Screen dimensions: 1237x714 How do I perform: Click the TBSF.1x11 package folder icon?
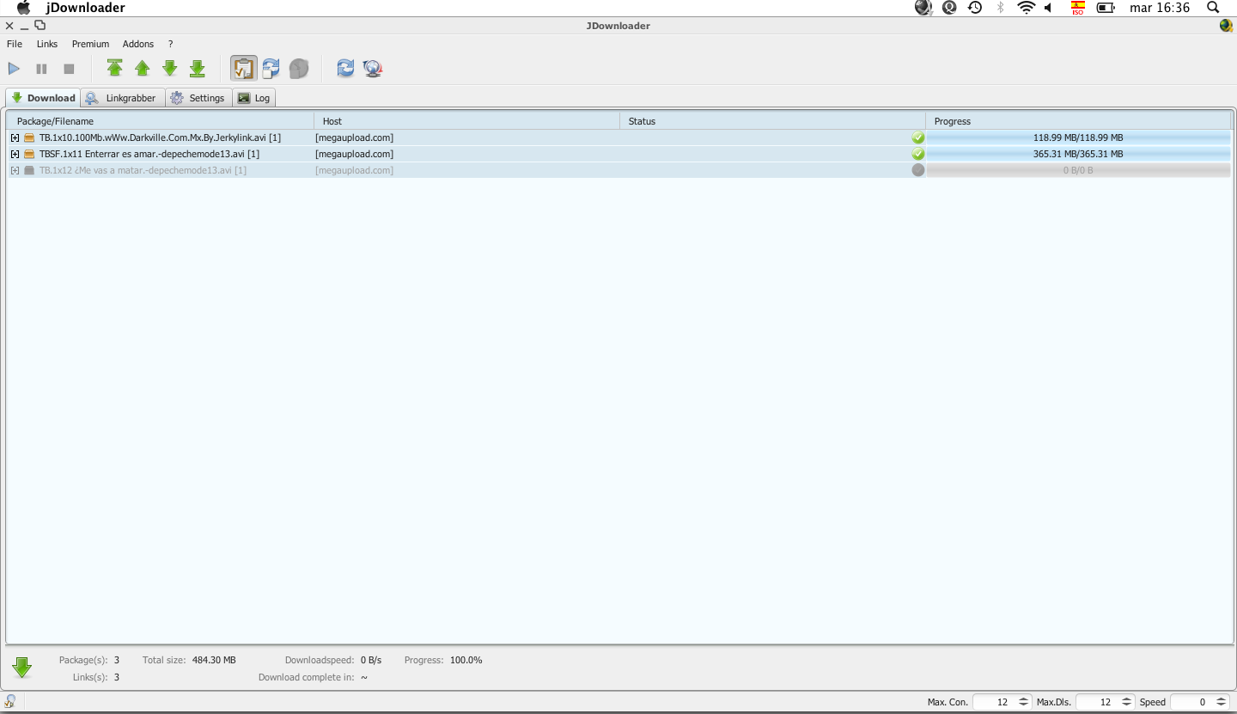point(29,154)
